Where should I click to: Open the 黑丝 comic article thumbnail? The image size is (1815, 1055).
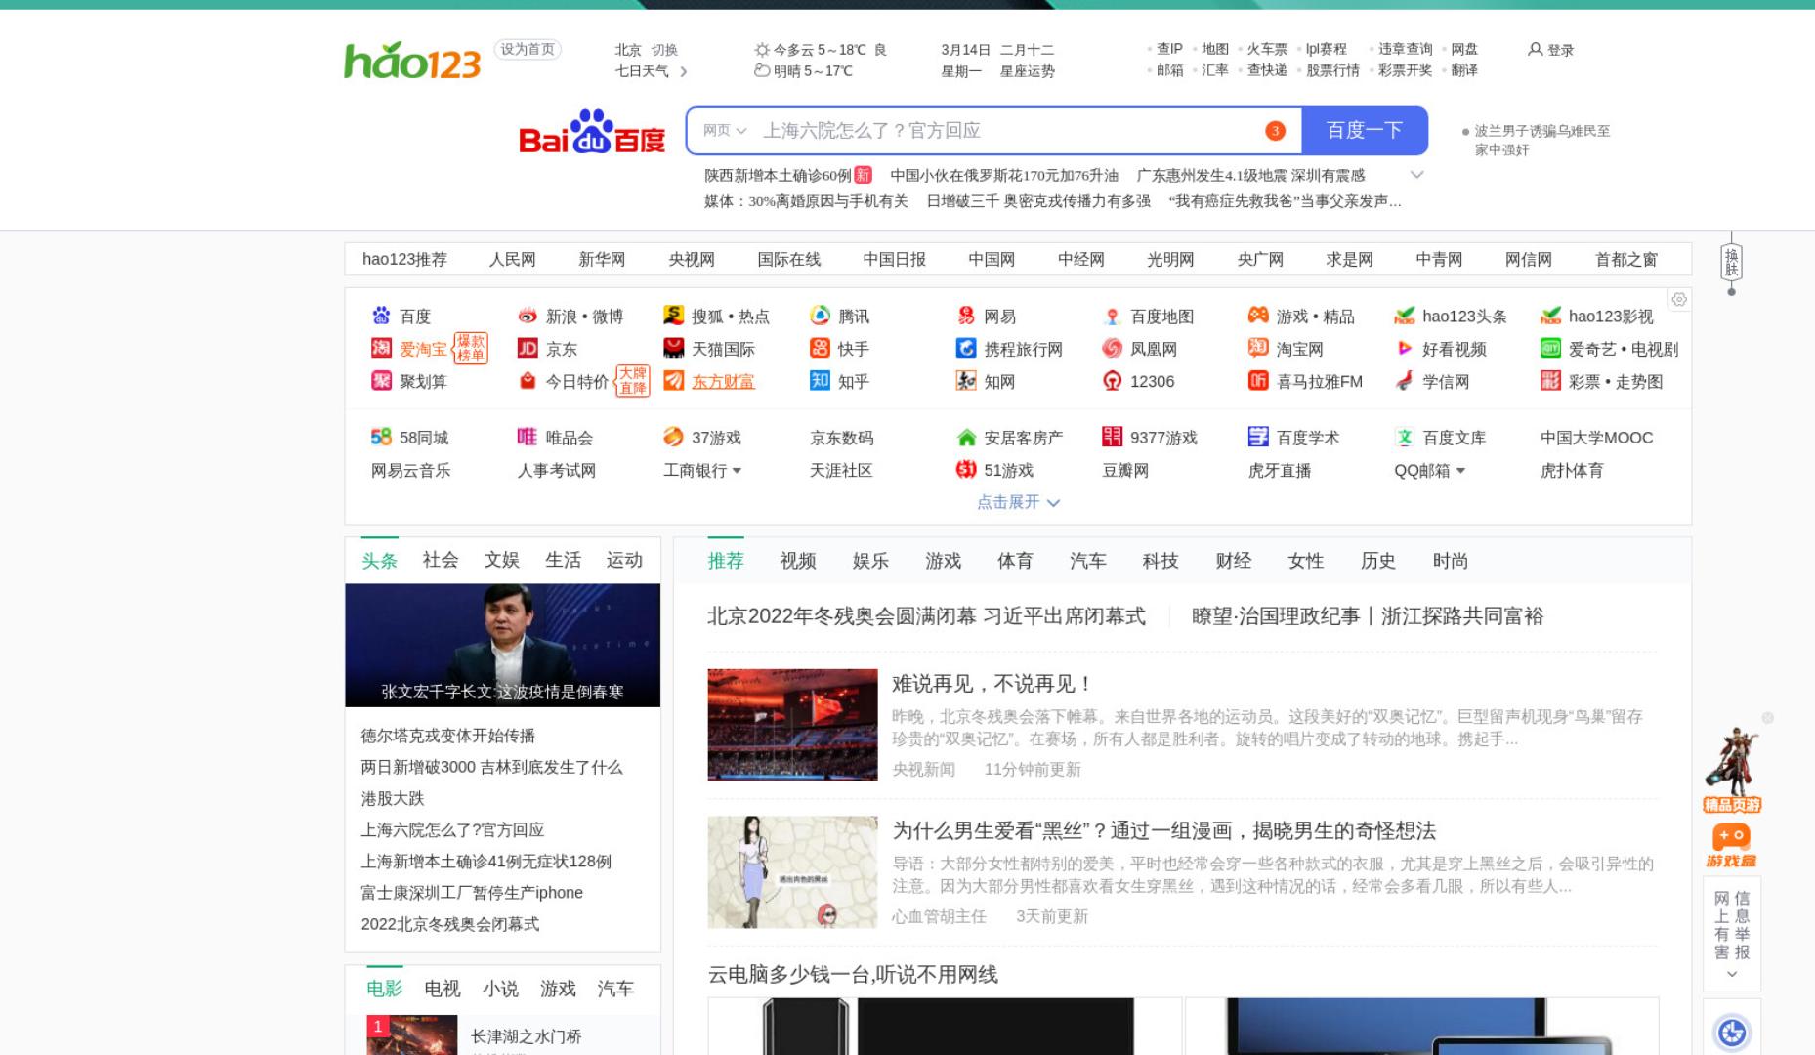(x=792, y=872)
